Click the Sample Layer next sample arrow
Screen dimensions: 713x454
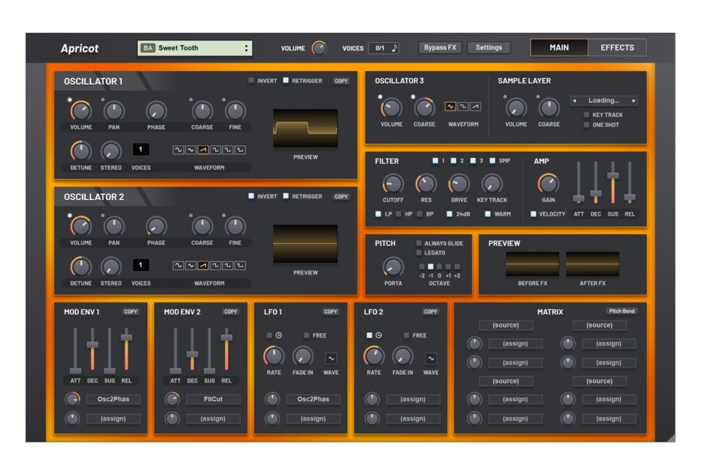pos(634,101)
